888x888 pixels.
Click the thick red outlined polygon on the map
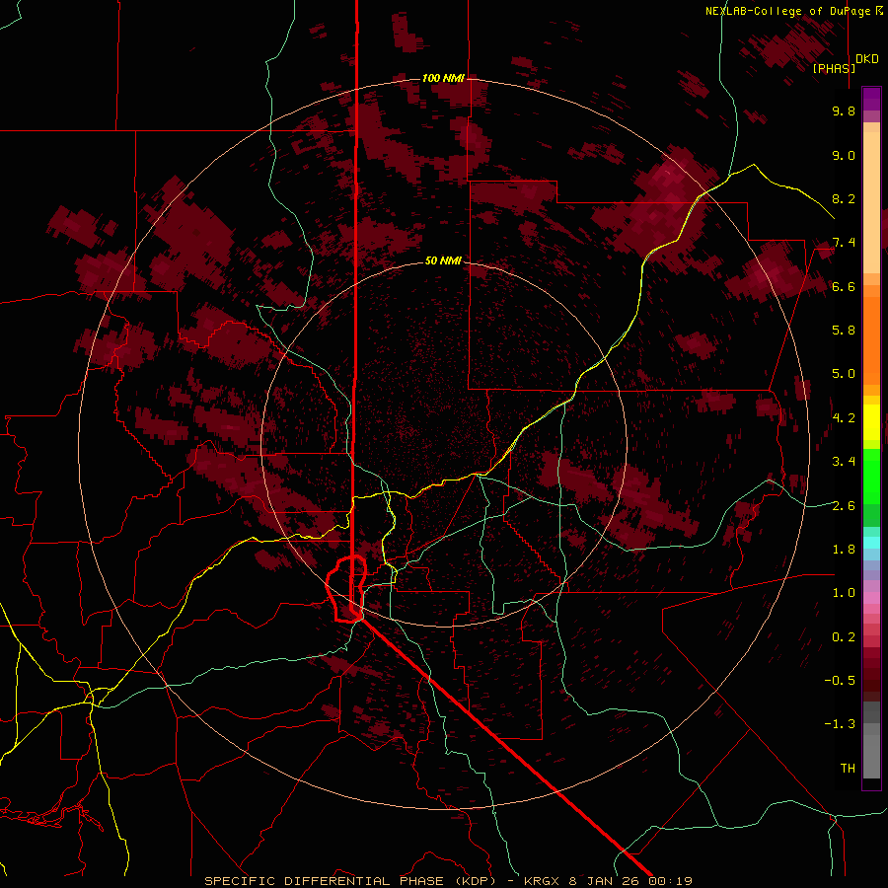tap(346, 589)
